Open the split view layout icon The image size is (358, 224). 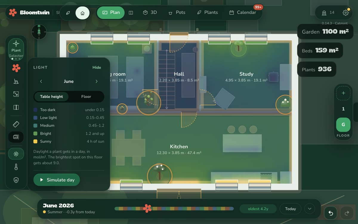tap(131, 13)
